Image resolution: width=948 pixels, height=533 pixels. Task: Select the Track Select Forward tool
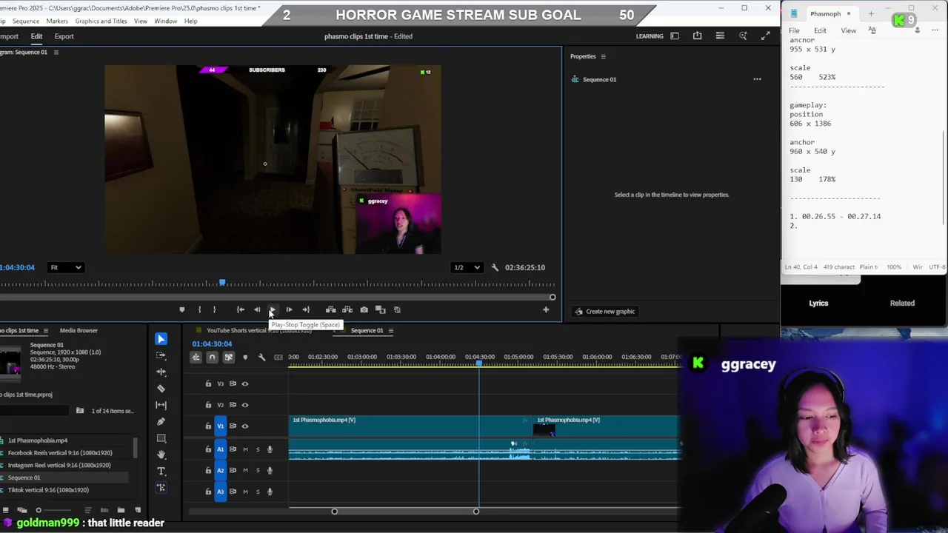[x=161, y=355]
